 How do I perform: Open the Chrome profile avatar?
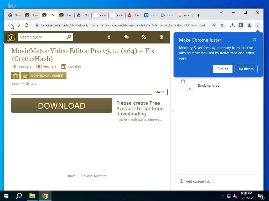(249, 25)
